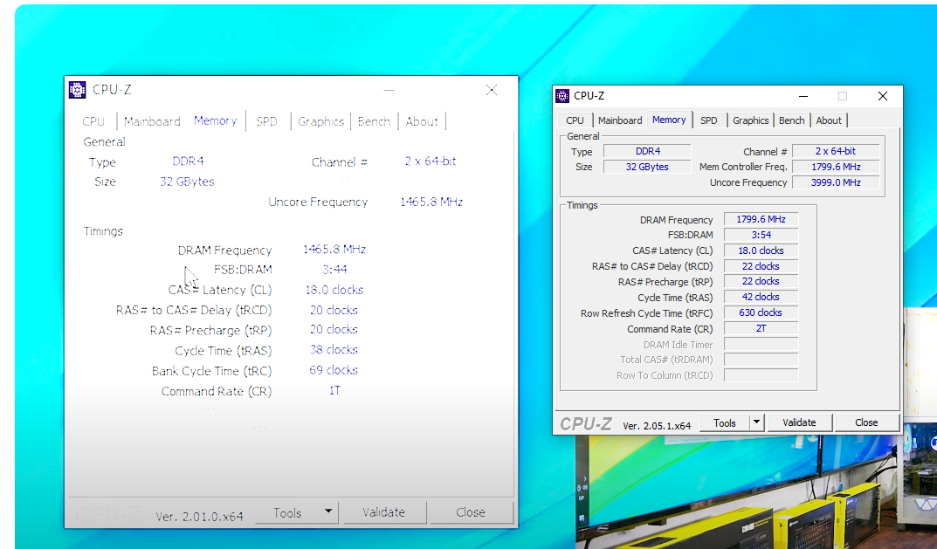Click the DRAM Frequency value 1799.6 MHz
This screenshot has height=549, width=937.
pyautogui.click(x=761, y=219)
